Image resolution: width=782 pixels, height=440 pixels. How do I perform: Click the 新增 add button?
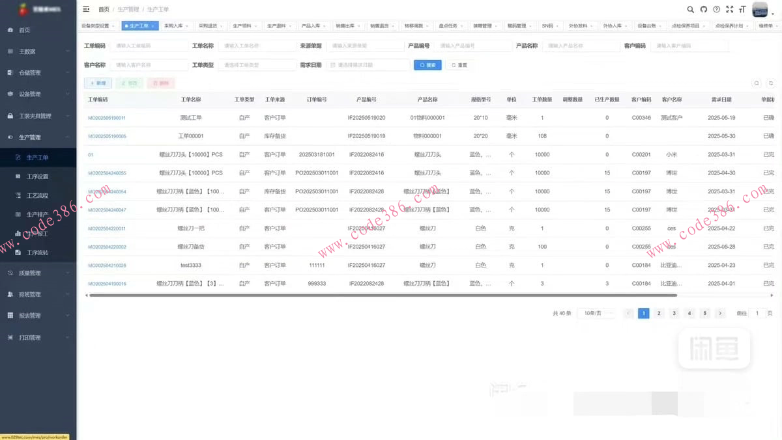pyautogui.click(x=98, y=83)
